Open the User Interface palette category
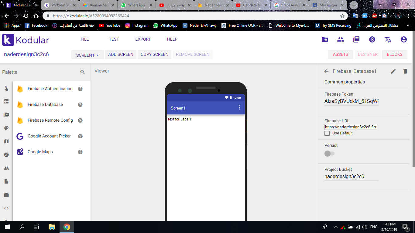The image size is (415, 233). point(6,88)
